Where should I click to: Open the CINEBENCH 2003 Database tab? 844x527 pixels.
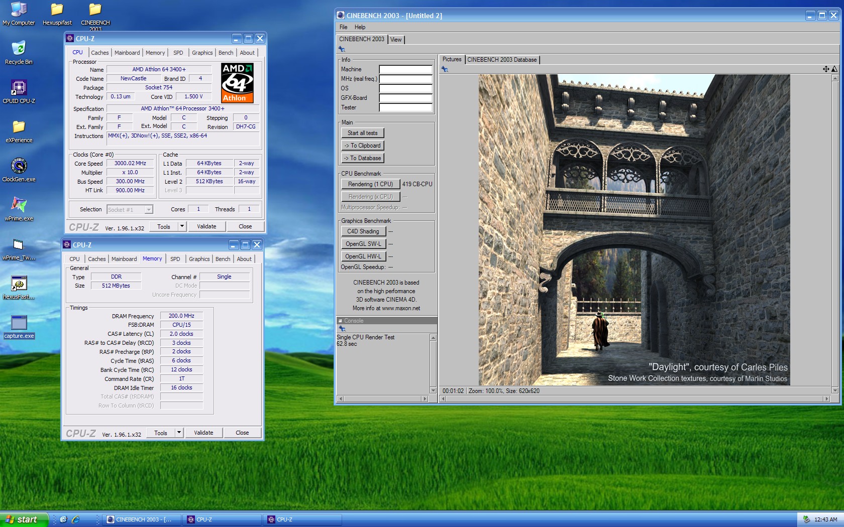click(502, 59)
